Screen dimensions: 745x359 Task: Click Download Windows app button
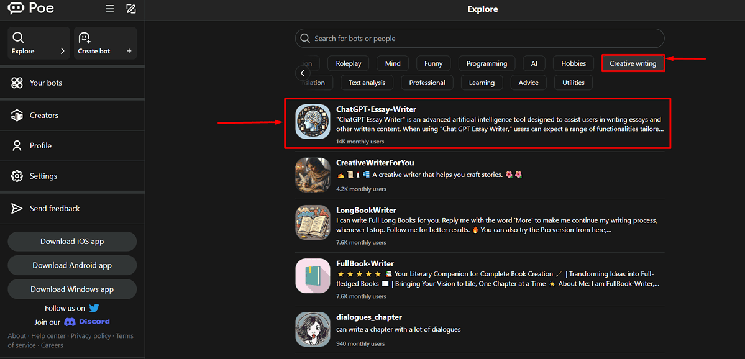72,289
